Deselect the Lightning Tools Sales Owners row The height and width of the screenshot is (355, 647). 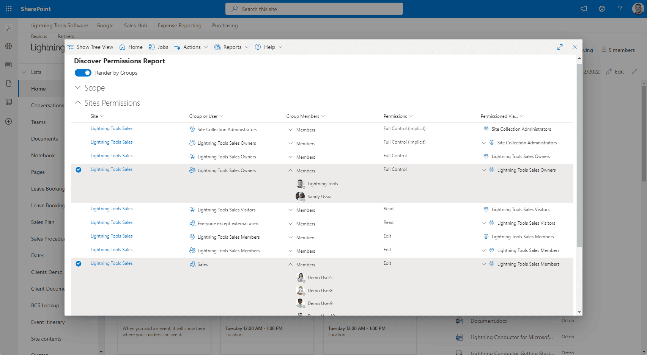click(x=79, y=170)
